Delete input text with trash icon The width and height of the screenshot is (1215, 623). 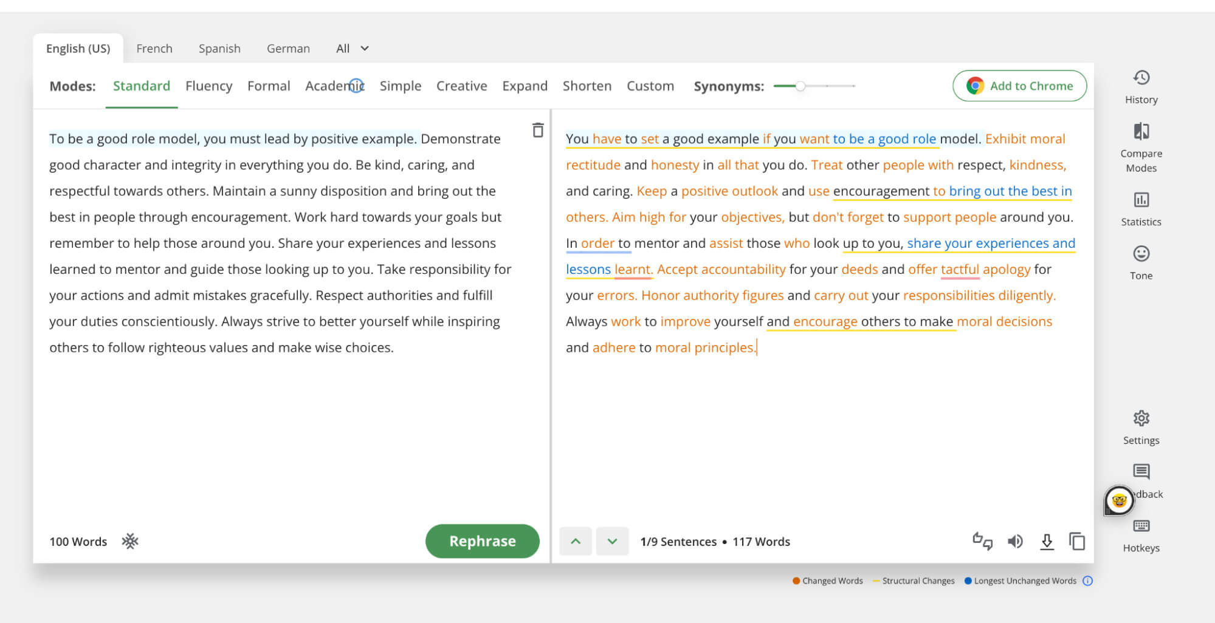point(538,131)
